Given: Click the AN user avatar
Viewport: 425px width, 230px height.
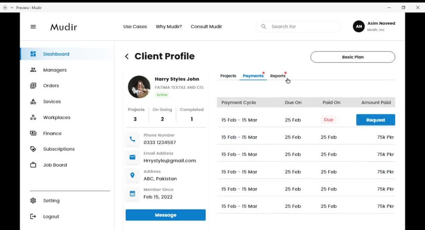Looking at the screenshot, I should (x=359, y=26).
